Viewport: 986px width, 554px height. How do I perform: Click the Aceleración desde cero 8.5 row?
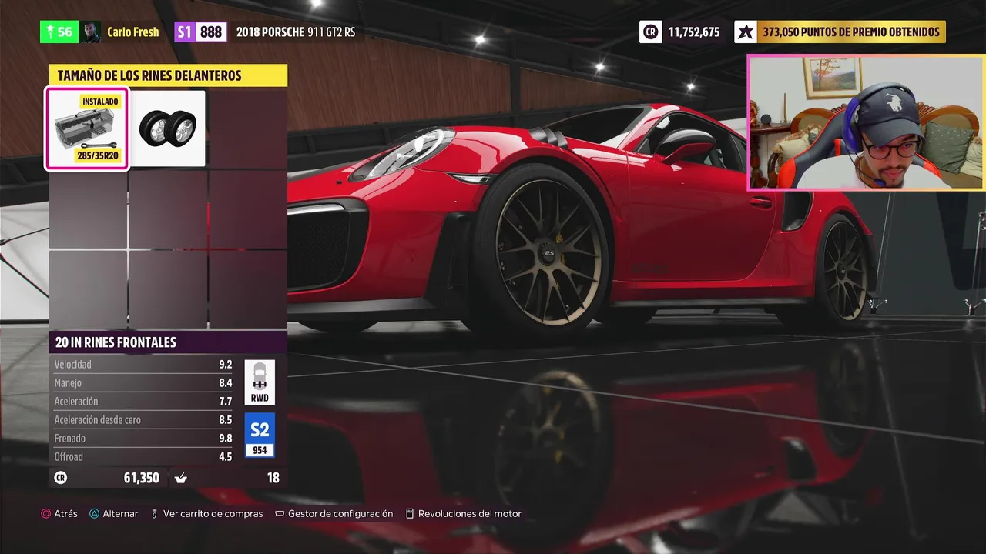point(143,420)
